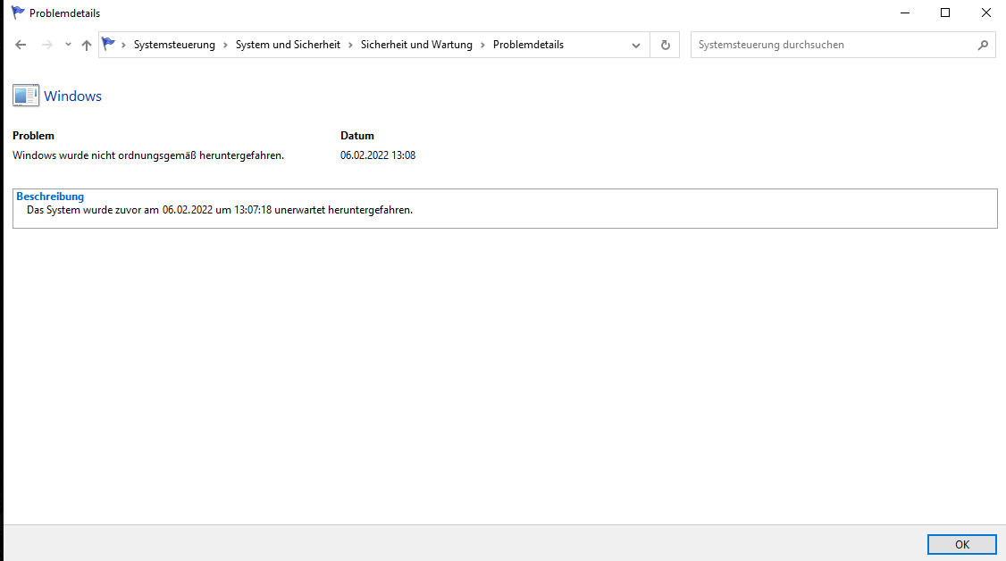This screenshot has height=561, width=1006.
Task: Open the recent locations dropdown beside the back arrow
Action: coord(66,44)
